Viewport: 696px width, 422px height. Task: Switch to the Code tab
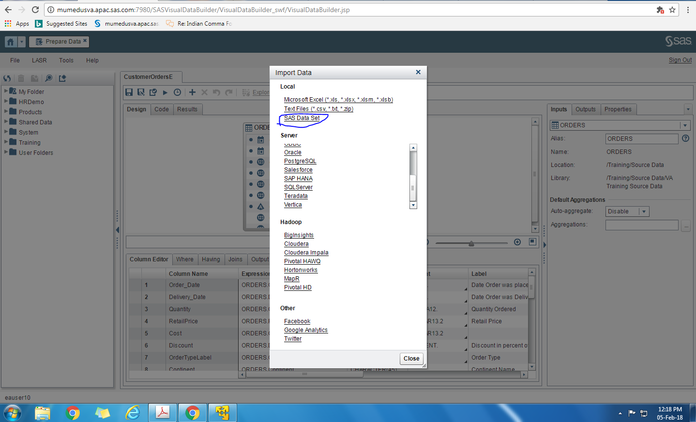(x=162, y=109)
